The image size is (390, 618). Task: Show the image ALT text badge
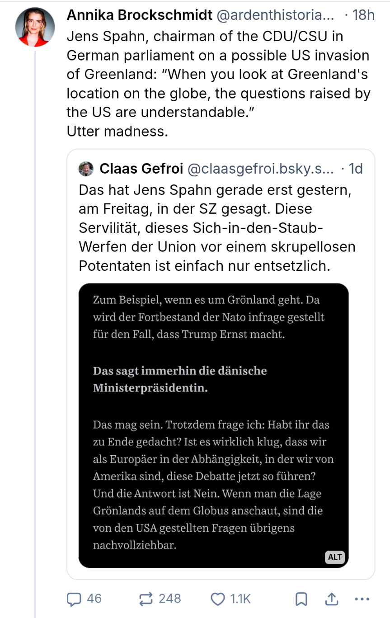(x=334, y=557)
